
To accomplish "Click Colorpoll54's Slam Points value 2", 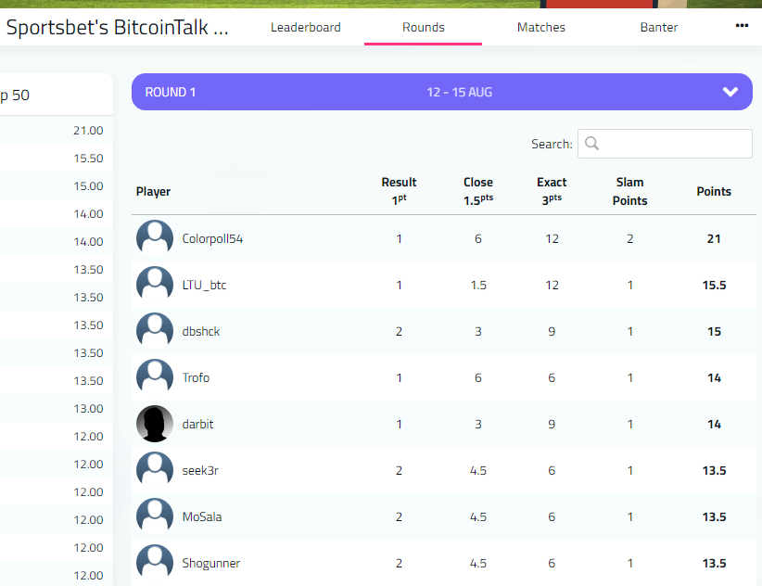I will tap(629, 238).
